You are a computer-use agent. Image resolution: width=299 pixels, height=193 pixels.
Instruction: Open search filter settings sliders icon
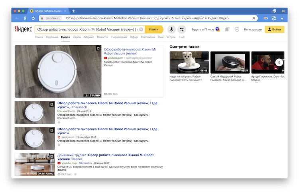(x=182, y=30)
